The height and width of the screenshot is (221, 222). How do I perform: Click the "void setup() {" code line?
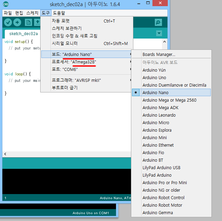18,42
